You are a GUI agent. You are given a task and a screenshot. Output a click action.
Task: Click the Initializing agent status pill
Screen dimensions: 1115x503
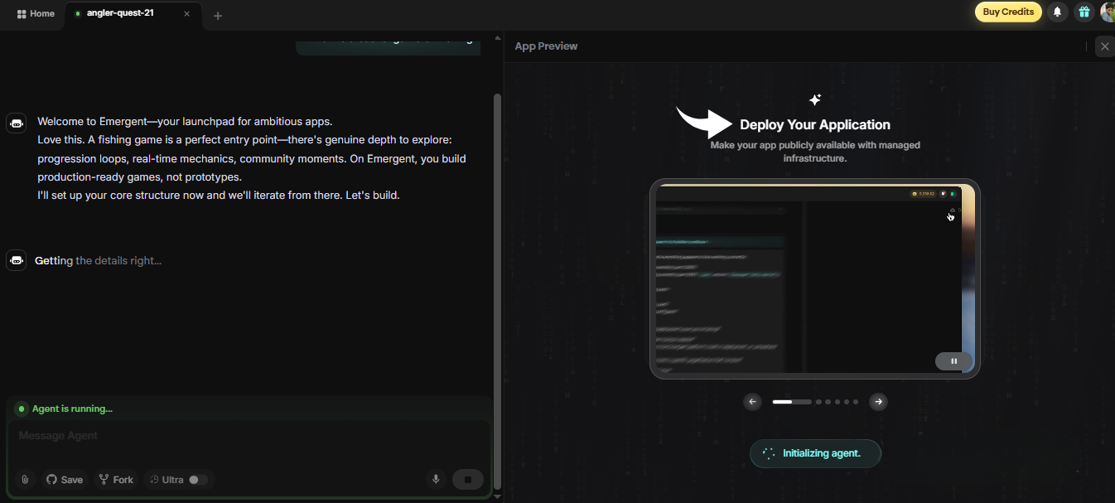(x=815, y=453)
